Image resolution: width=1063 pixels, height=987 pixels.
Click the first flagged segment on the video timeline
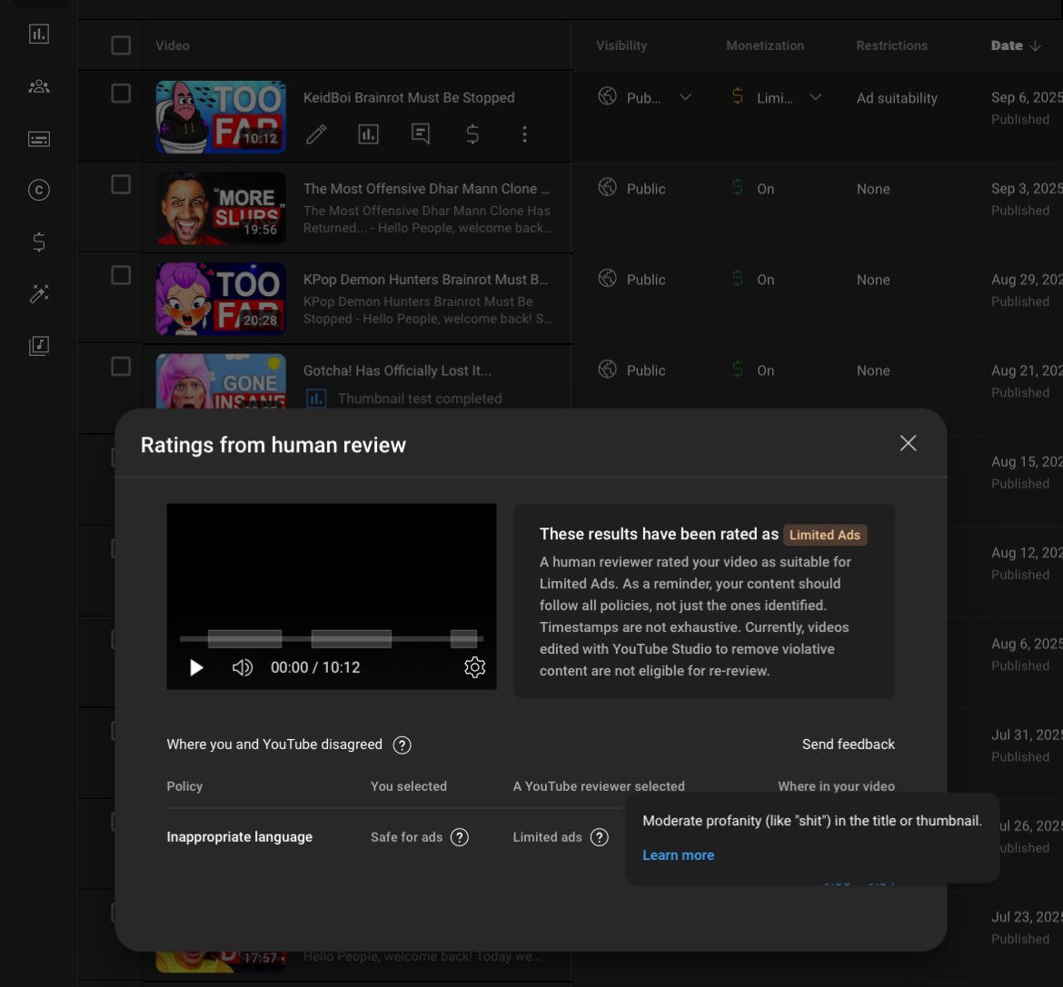pyautogui.click(x=244, y=638)
